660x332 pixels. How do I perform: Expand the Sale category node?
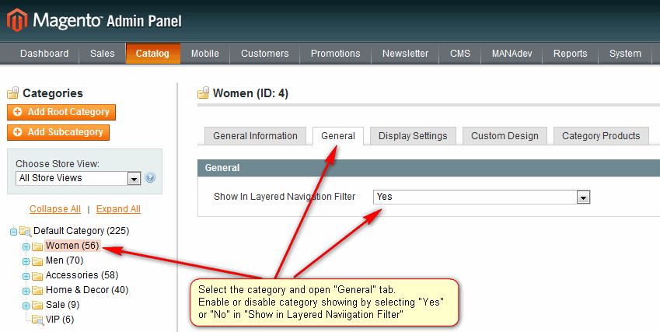coord(26,306)
